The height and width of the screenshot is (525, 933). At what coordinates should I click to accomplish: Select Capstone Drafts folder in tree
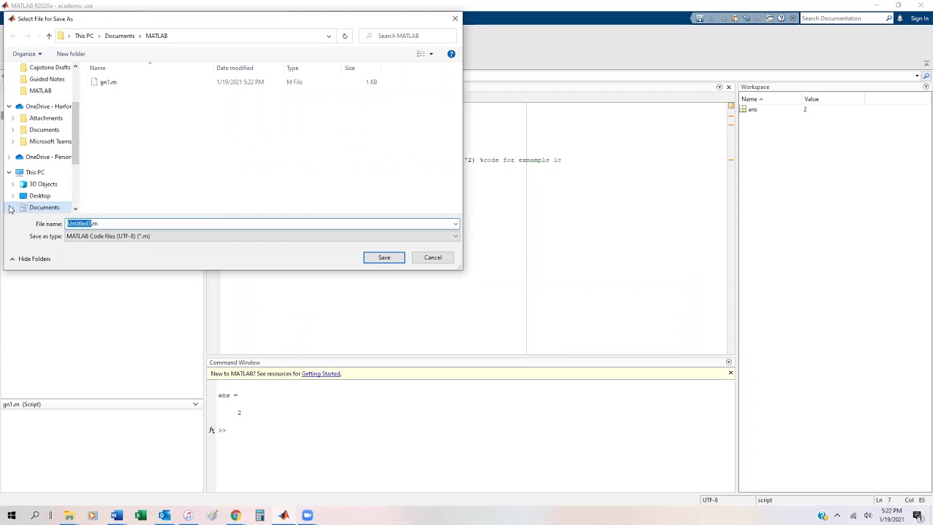50,68
